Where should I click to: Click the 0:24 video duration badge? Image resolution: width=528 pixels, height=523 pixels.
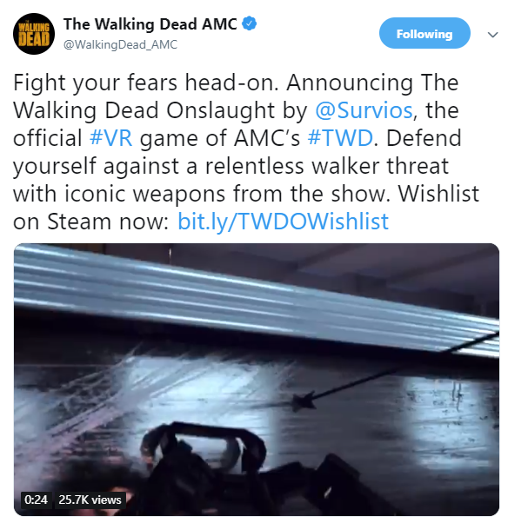pyautogui.click(x=36, y=500)
